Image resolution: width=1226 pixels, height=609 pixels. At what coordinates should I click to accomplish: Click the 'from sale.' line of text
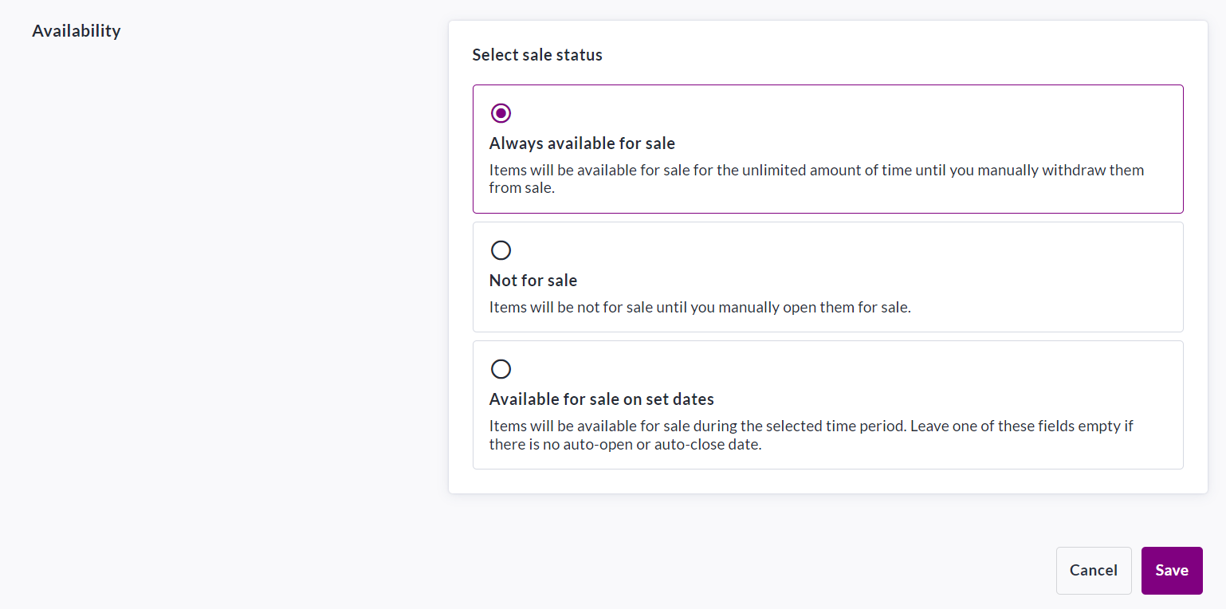click(x=521, y=188)
